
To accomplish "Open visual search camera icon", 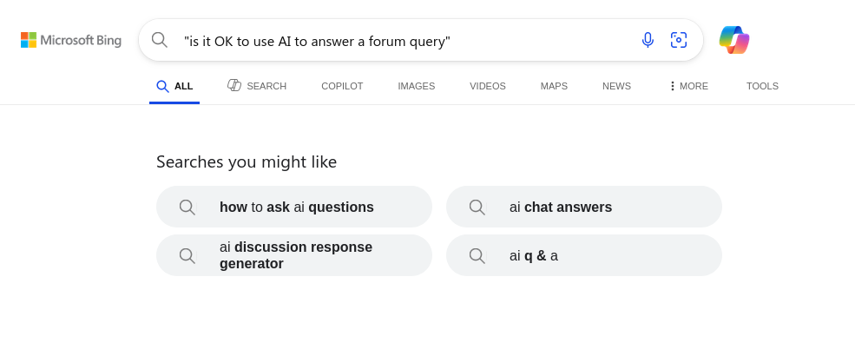I will pos(678,40).
